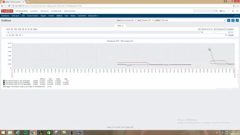Collapse the Filtrar filter tab
The width and height of the screenshot is (240, 135).
(120, 26)
